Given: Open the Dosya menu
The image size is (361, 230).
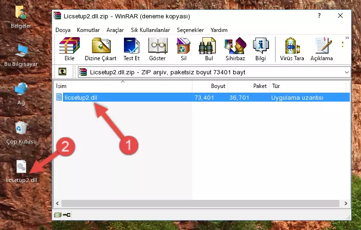Looking at the screenshot, I should [63, 30].
